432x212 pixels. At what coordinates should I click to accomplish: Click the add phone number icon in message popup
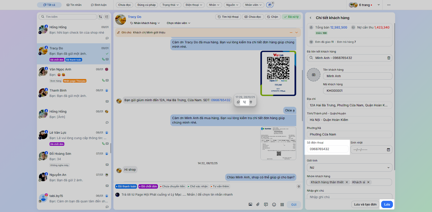(x=244, y=102)
